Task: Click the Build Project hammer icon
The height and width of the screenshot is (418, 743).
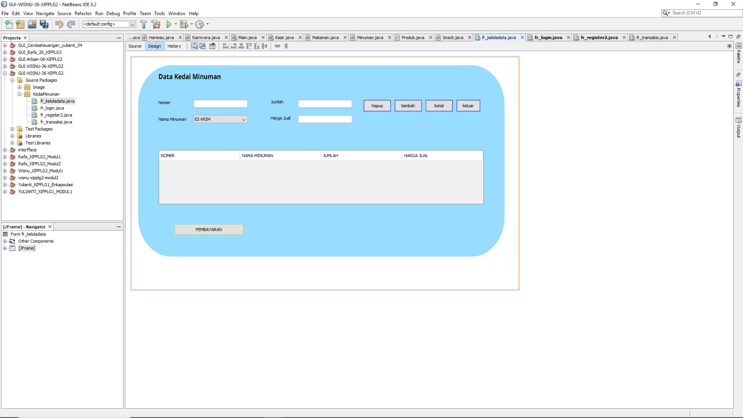Action: [x=143, y=24]
